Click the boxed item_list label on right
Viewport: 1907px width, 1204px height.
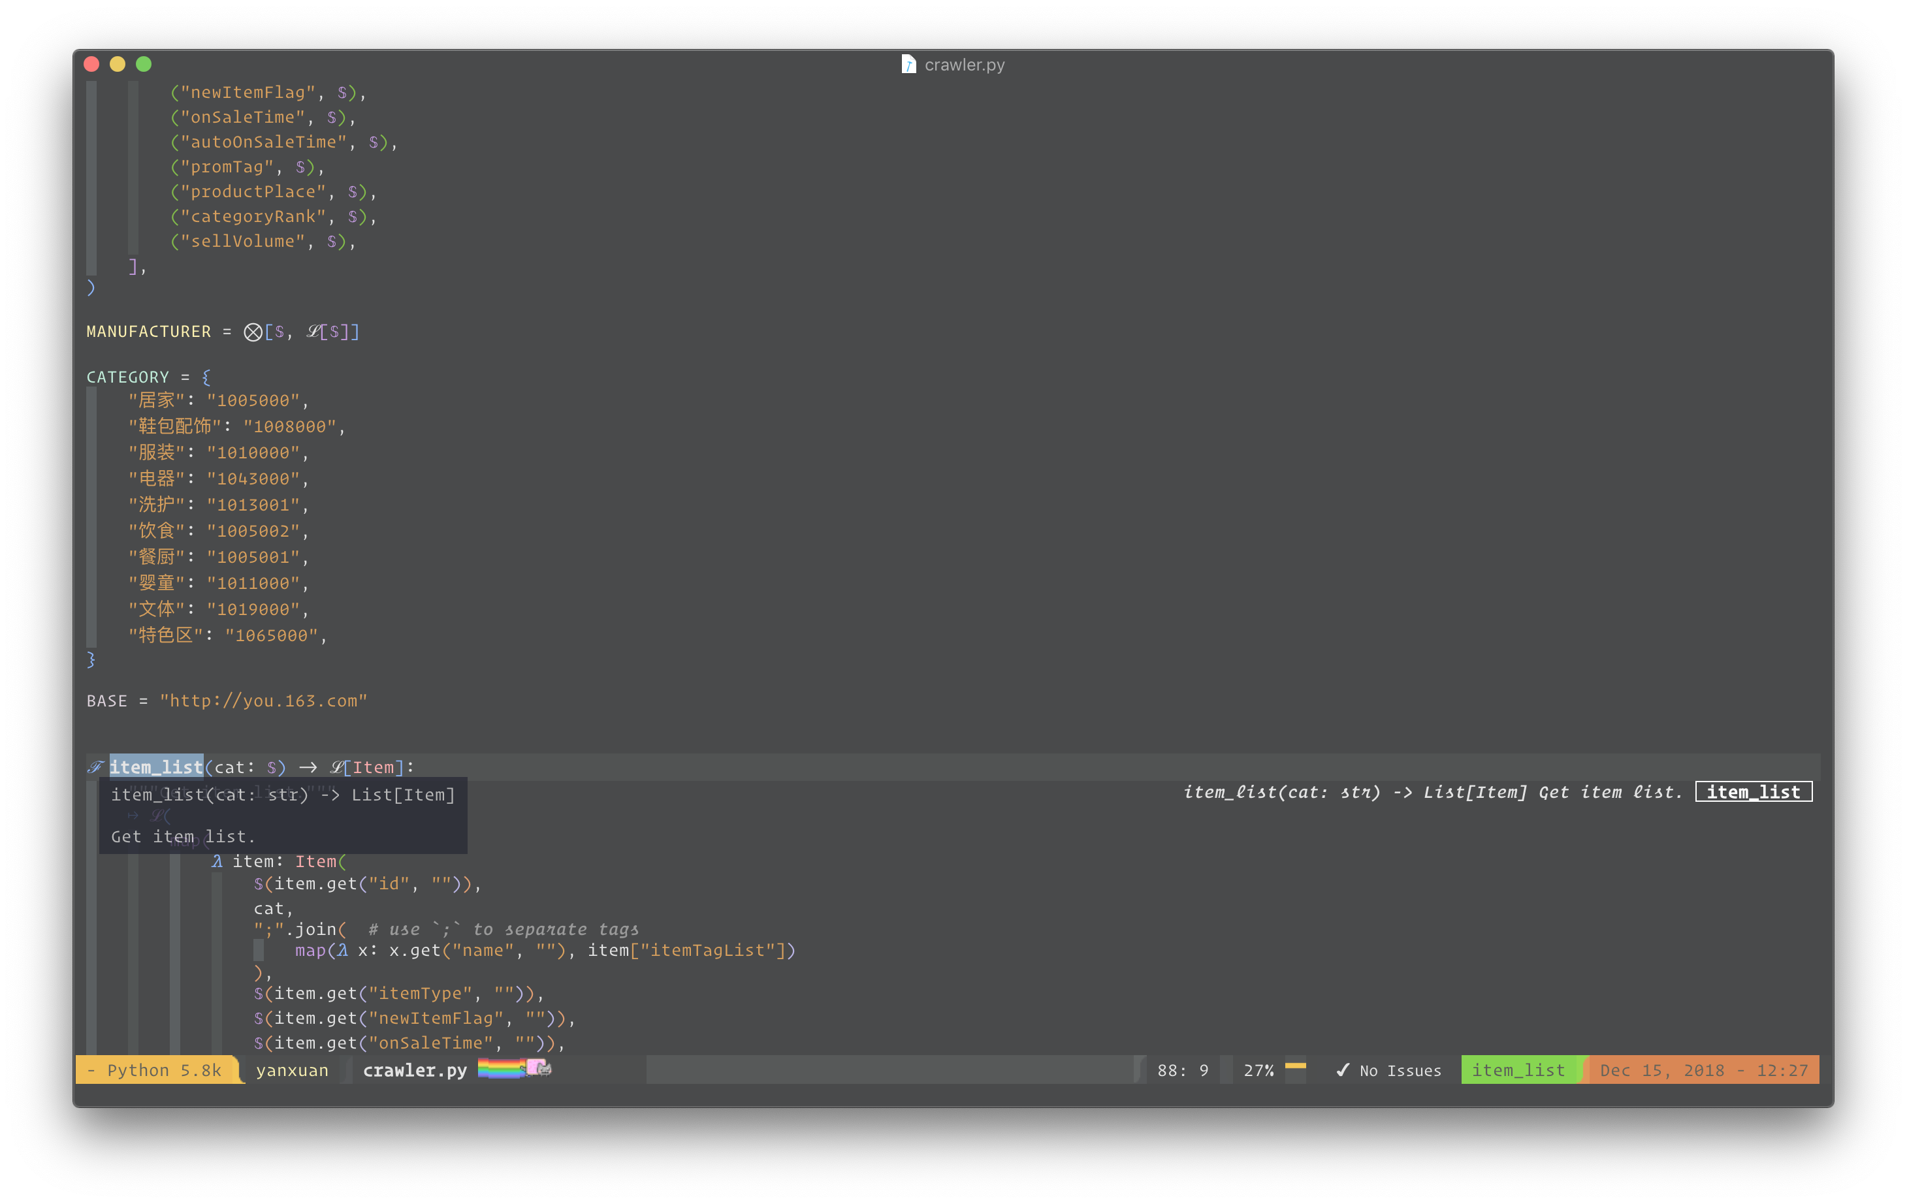1753,791
